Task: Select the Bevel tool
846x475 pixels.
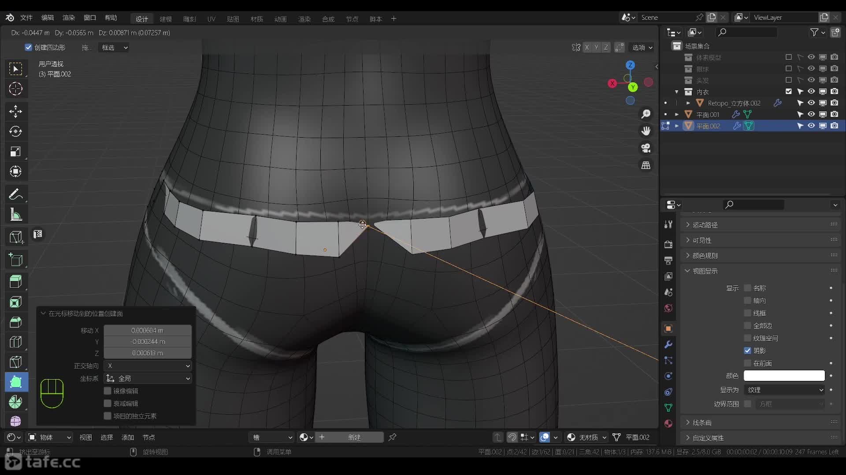Action: 16,322
